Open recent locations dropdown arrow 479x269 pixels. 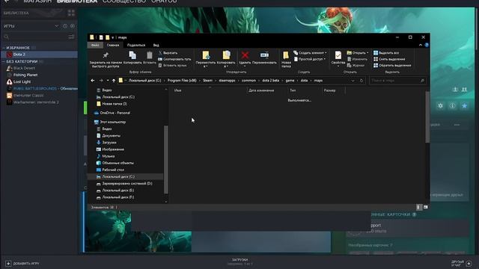108,81
